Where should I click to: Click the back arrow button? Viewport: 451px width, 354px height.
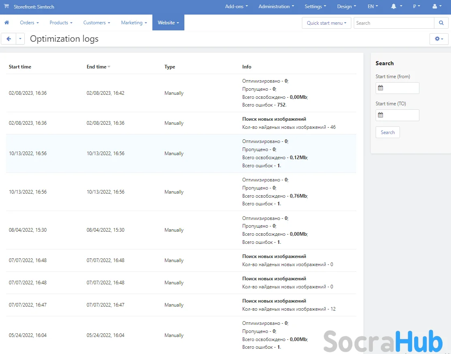tap(9, 39)
